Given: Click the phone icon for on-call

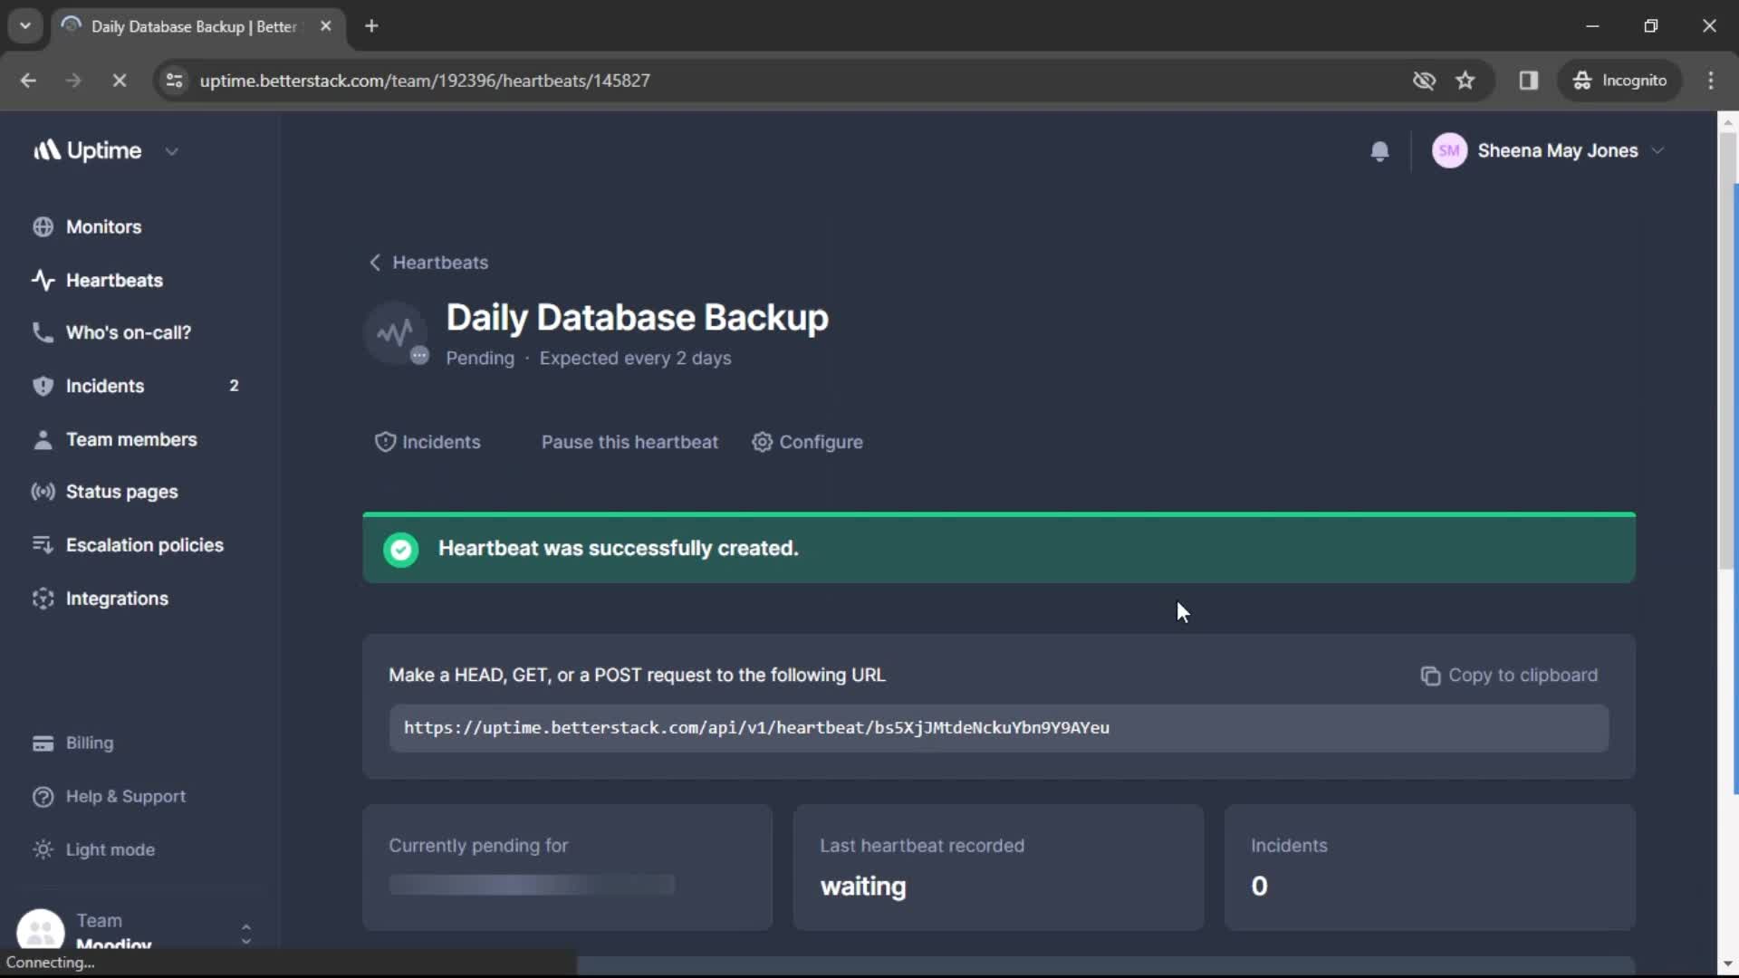Looking at the screenshot, I should [x=43, y=333].
